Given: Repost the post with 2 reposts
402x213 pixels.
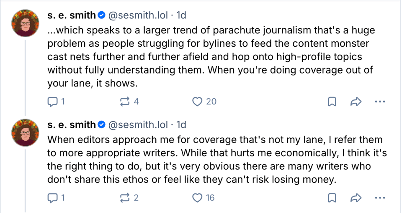Looking at the screenshot, I should click(124, 198).
